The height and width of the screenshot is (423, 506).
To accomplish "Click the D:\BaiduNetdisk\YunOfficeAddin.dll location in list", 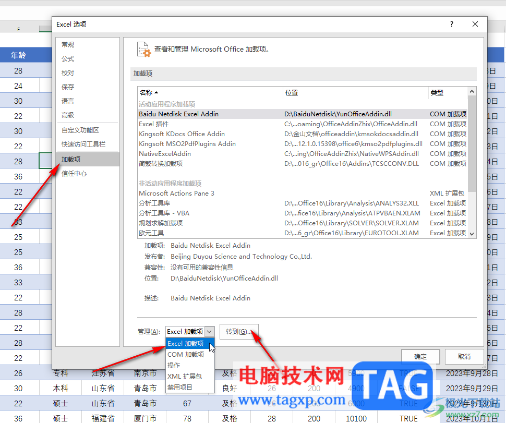I will coord(338,114).
